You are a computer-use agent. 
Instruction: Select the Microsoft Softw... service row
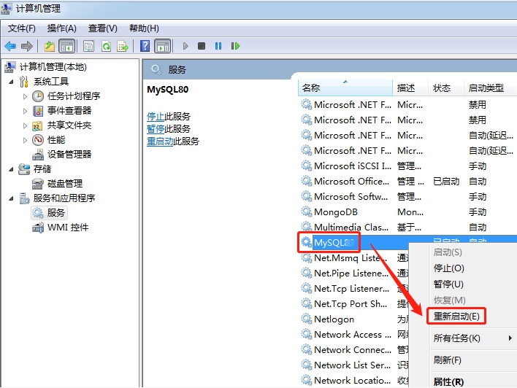(407, 197)
